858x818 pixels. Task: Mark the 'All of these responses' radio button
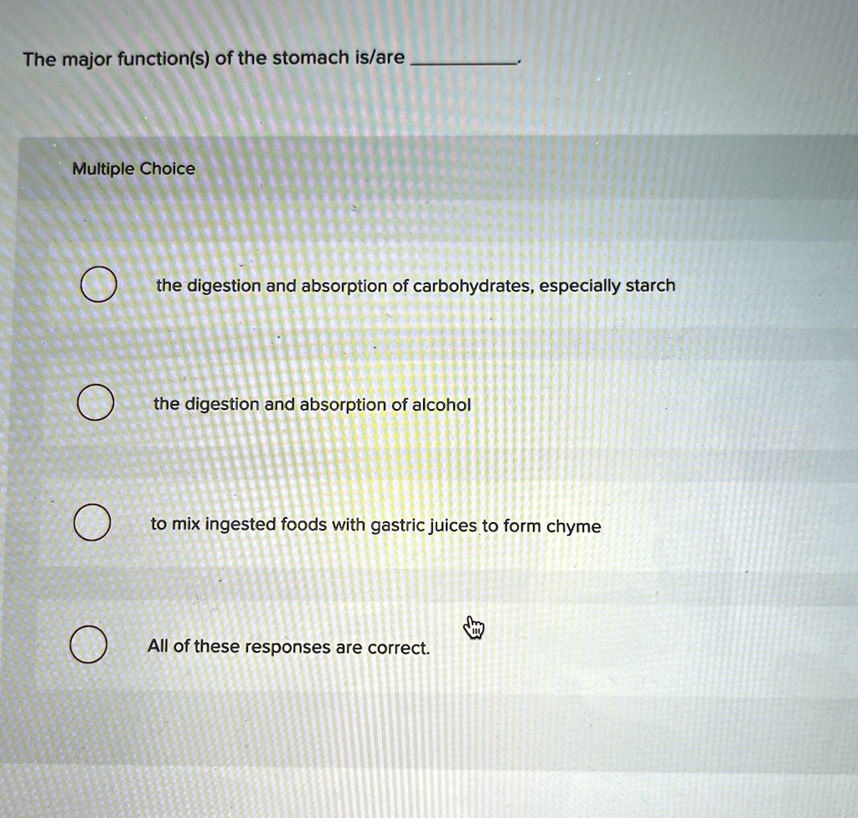point(88,645)
